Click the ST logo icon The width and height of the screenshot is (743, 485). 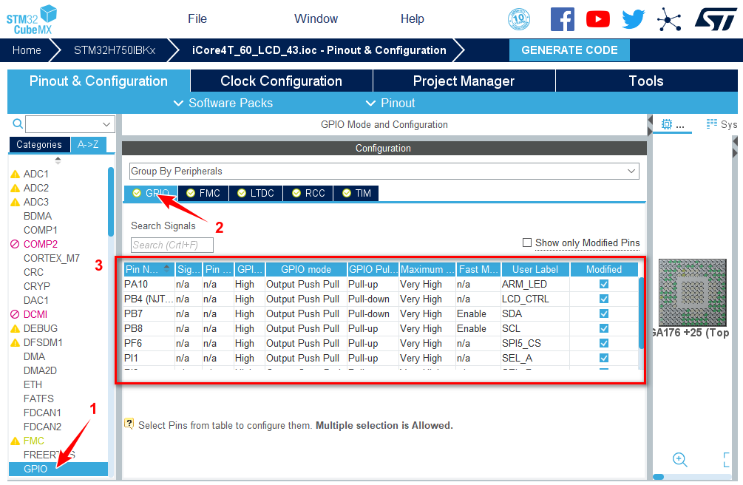tap(716, 19)
